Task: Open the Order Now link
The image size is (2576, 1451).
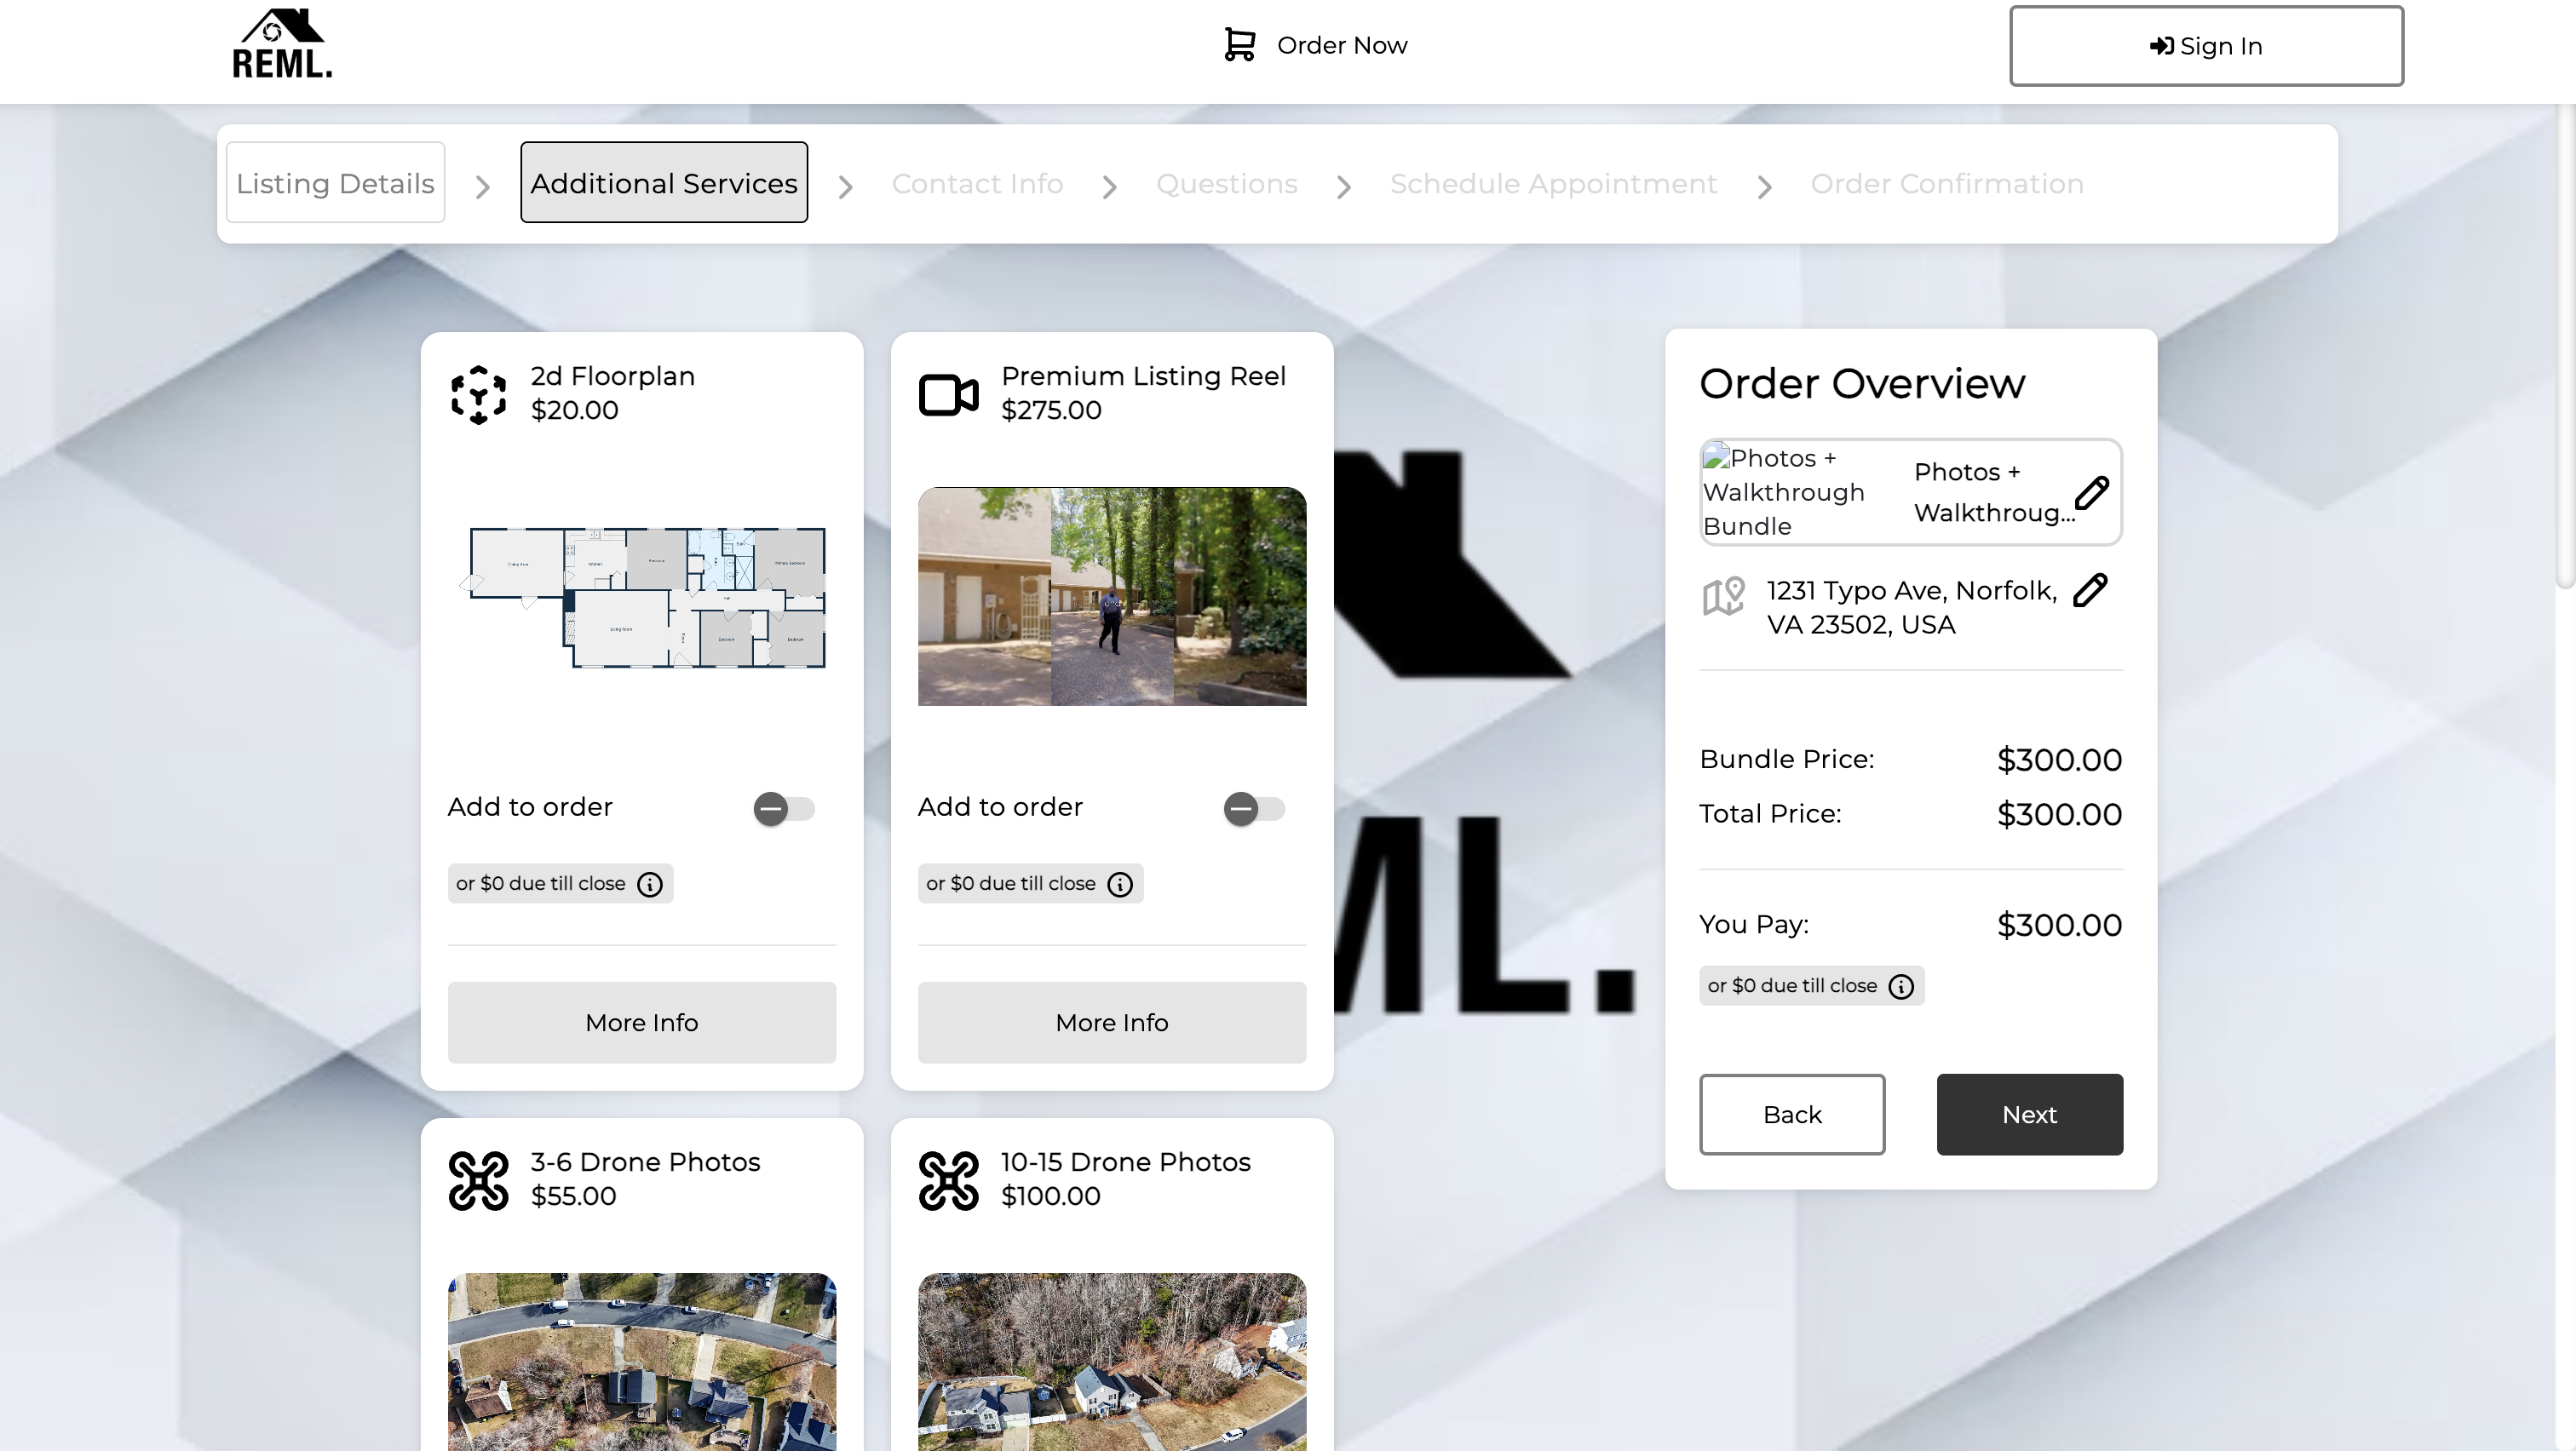Action: pyautogui.click(x=1342, y=45)
